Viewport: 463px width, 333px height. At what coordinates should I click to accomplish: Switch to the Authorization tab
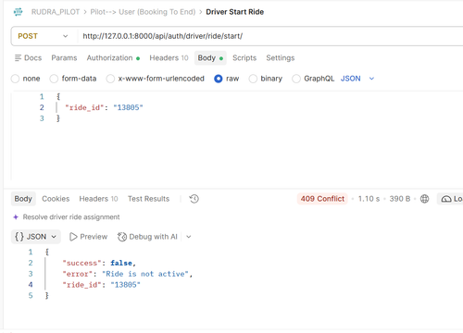[x=113, y=57]
